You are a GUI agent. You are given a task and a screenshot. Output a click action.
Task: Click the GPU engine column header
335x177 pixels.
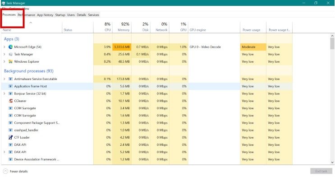pos(214,27)
